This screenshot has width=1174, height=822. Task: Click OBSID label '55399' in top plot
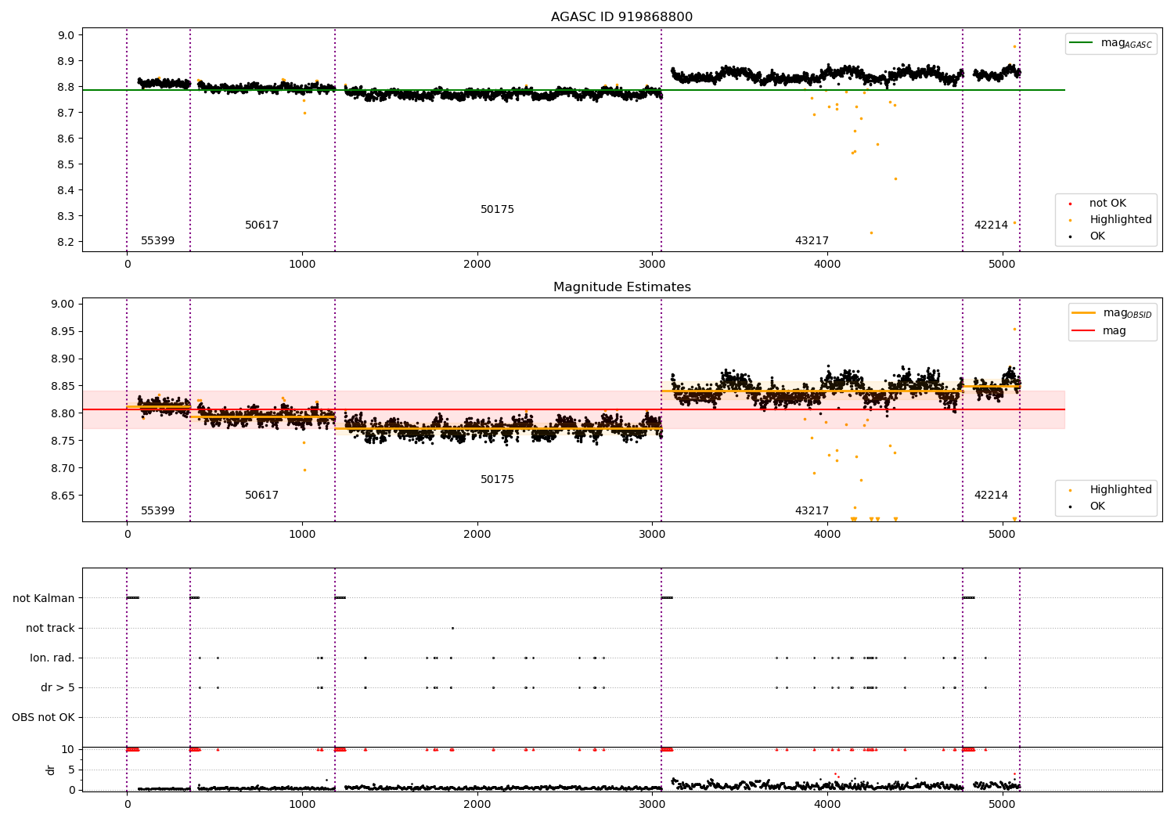tap(157, 241)
